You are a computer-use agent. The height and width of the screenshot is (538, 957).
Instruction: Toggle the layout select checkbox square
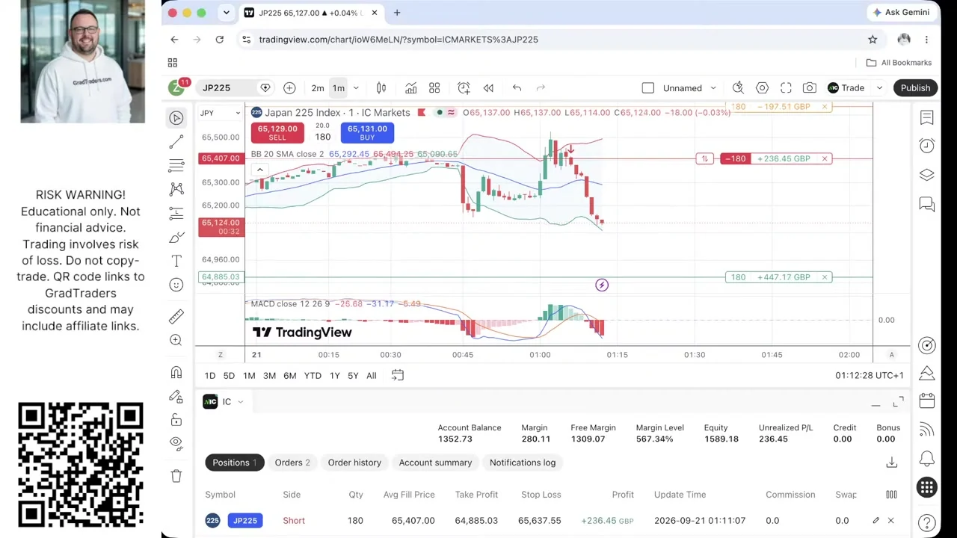coord(648,88)
